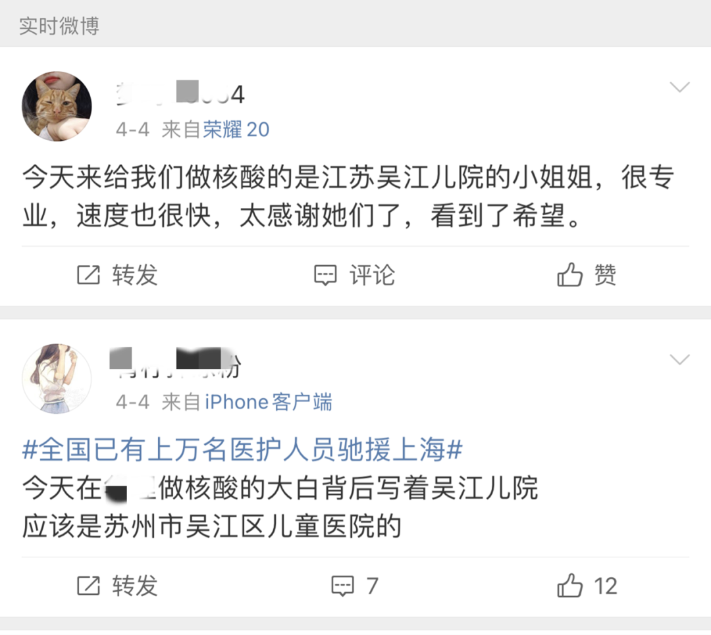
Task: Click the like count showing 12
Action: (x=606, y=584)
